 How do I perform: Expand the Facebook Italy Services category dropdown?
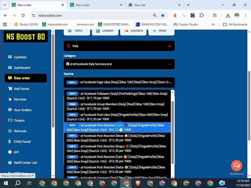pos(119,64)
